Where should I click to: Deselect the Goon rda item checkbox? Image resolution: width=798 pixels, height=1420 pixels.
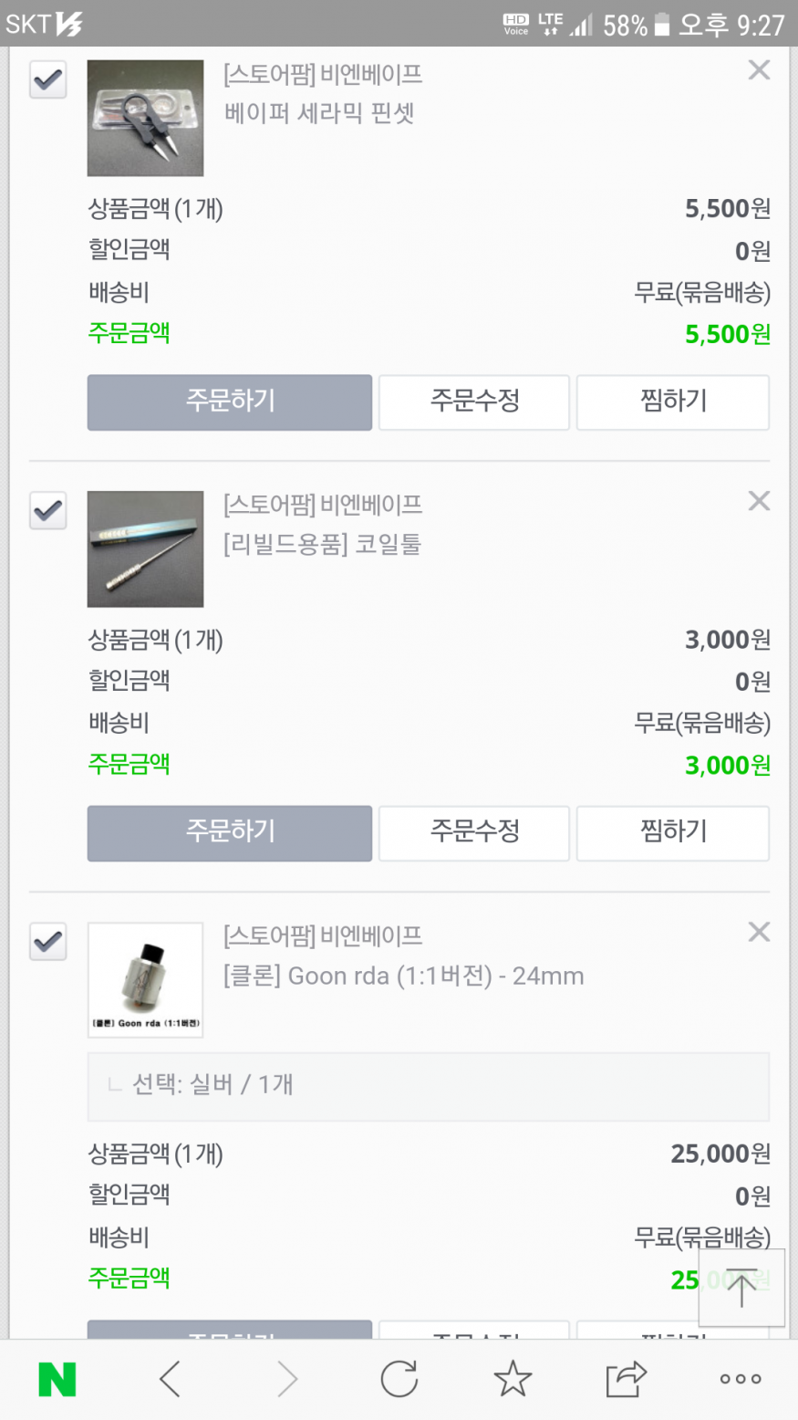click(x=48, y=941)
